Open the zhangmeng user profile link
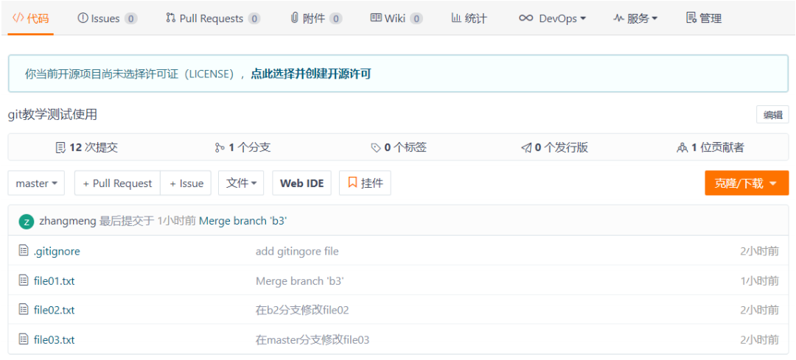This screenshot has width=796, height=360. 68,221
